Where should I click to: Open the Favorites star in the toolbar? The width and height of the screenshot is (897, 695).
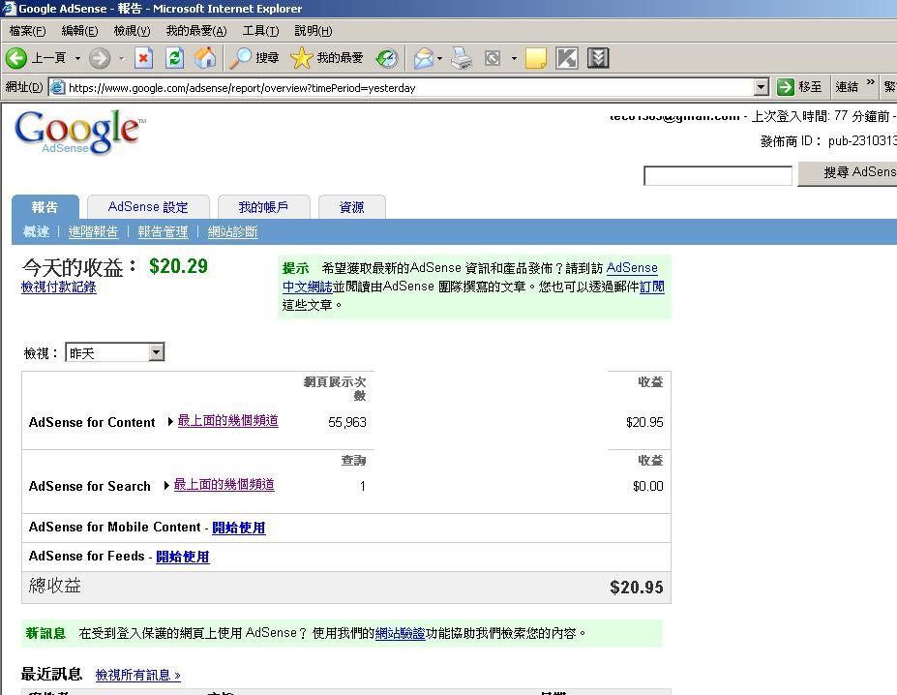pos(302,58)
